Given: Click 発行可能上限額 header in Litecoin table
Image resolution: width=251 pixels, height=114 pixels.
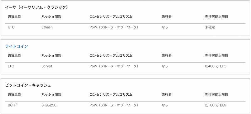Looking at the screenshot, I should coord(216,56).
